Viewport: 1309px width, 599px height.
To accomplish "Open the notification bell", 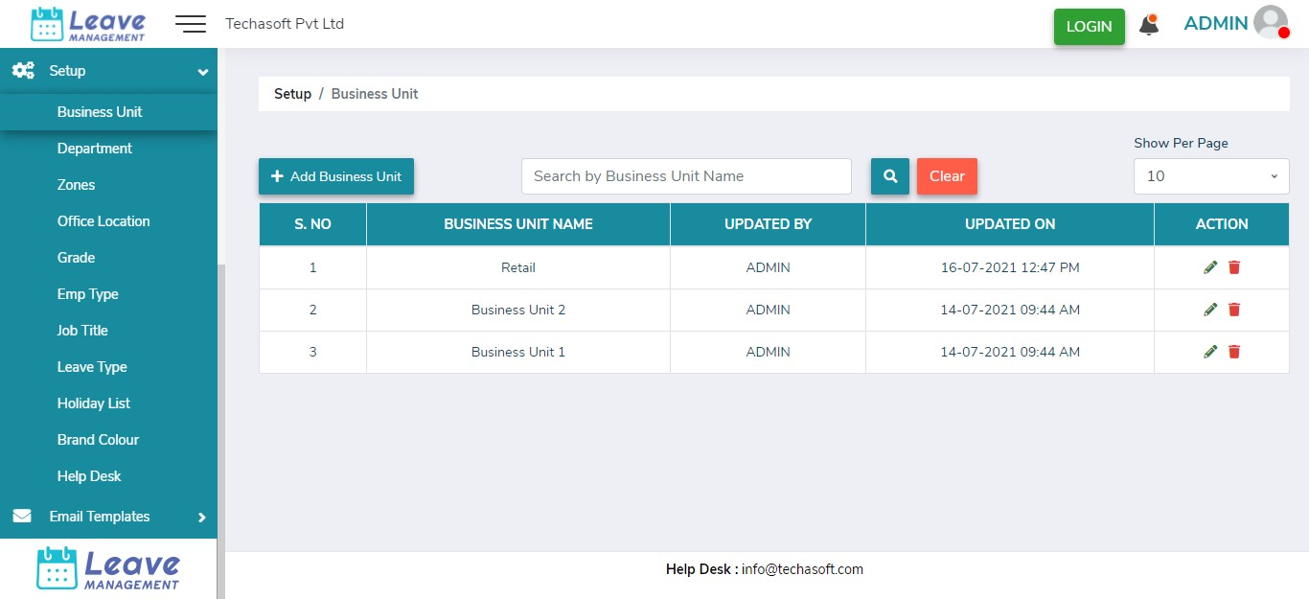I will tap(1148, 26).
